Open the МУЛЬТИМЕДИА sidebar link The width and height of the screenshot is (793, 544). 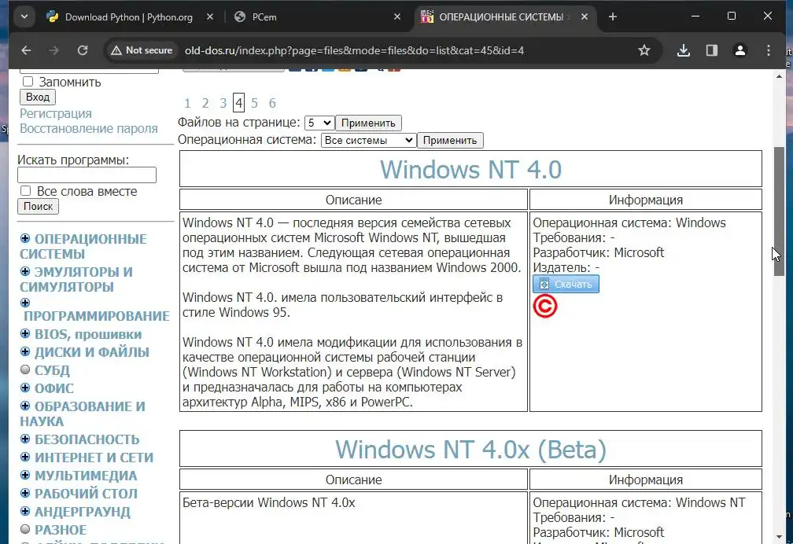[86, 476]
